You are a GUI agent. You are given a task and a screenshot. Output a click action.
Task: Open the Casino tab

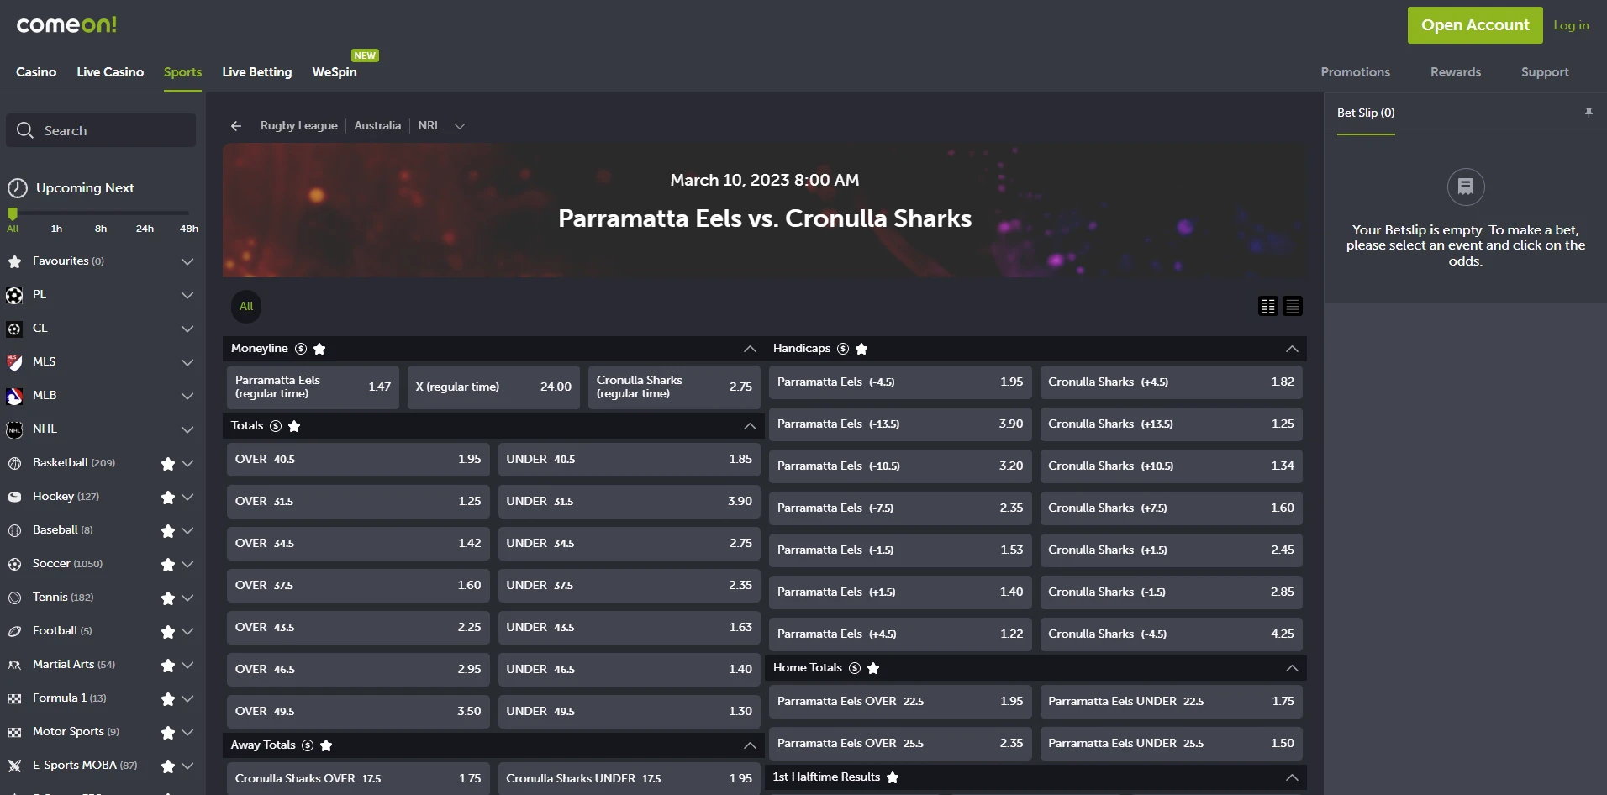[36, 72]
